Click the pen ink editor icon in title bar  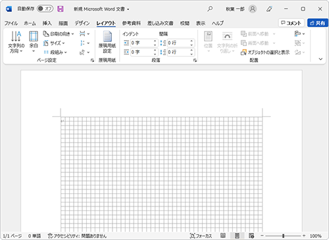269,9
